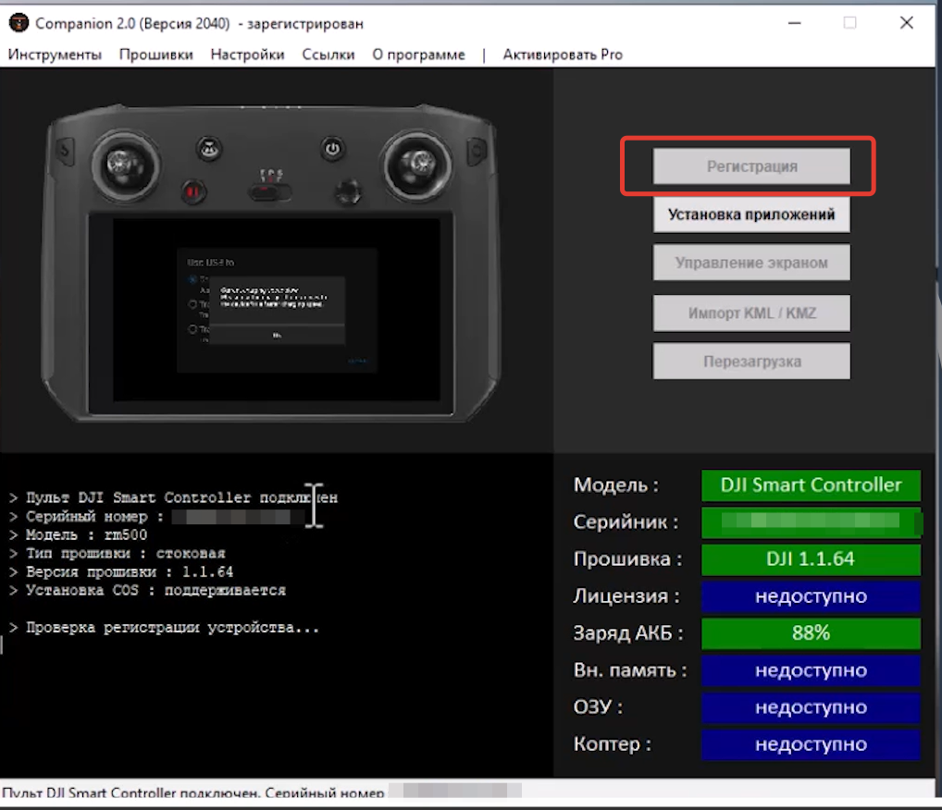Open the Ссылки menu
The image size is (942, 810).
(328, 55)
